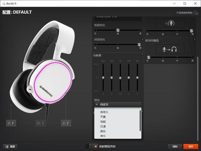The image size is (201, 151).
Task: Click the mic-to-headphones sidetone icon panel
Action: [x=170, y=49]
